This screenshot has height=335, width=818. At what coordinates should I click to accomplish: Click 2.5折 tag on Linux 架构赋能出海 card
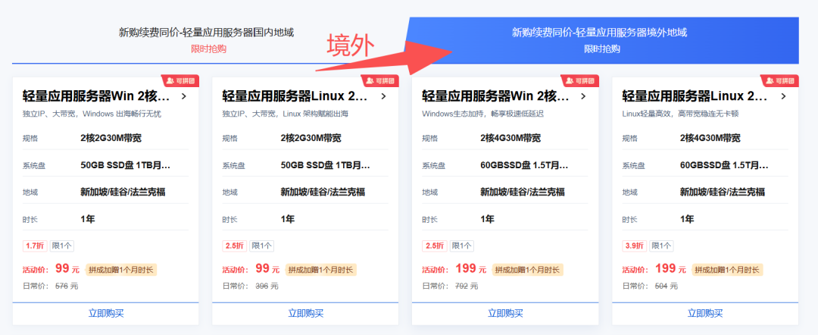tap(235, 246)
